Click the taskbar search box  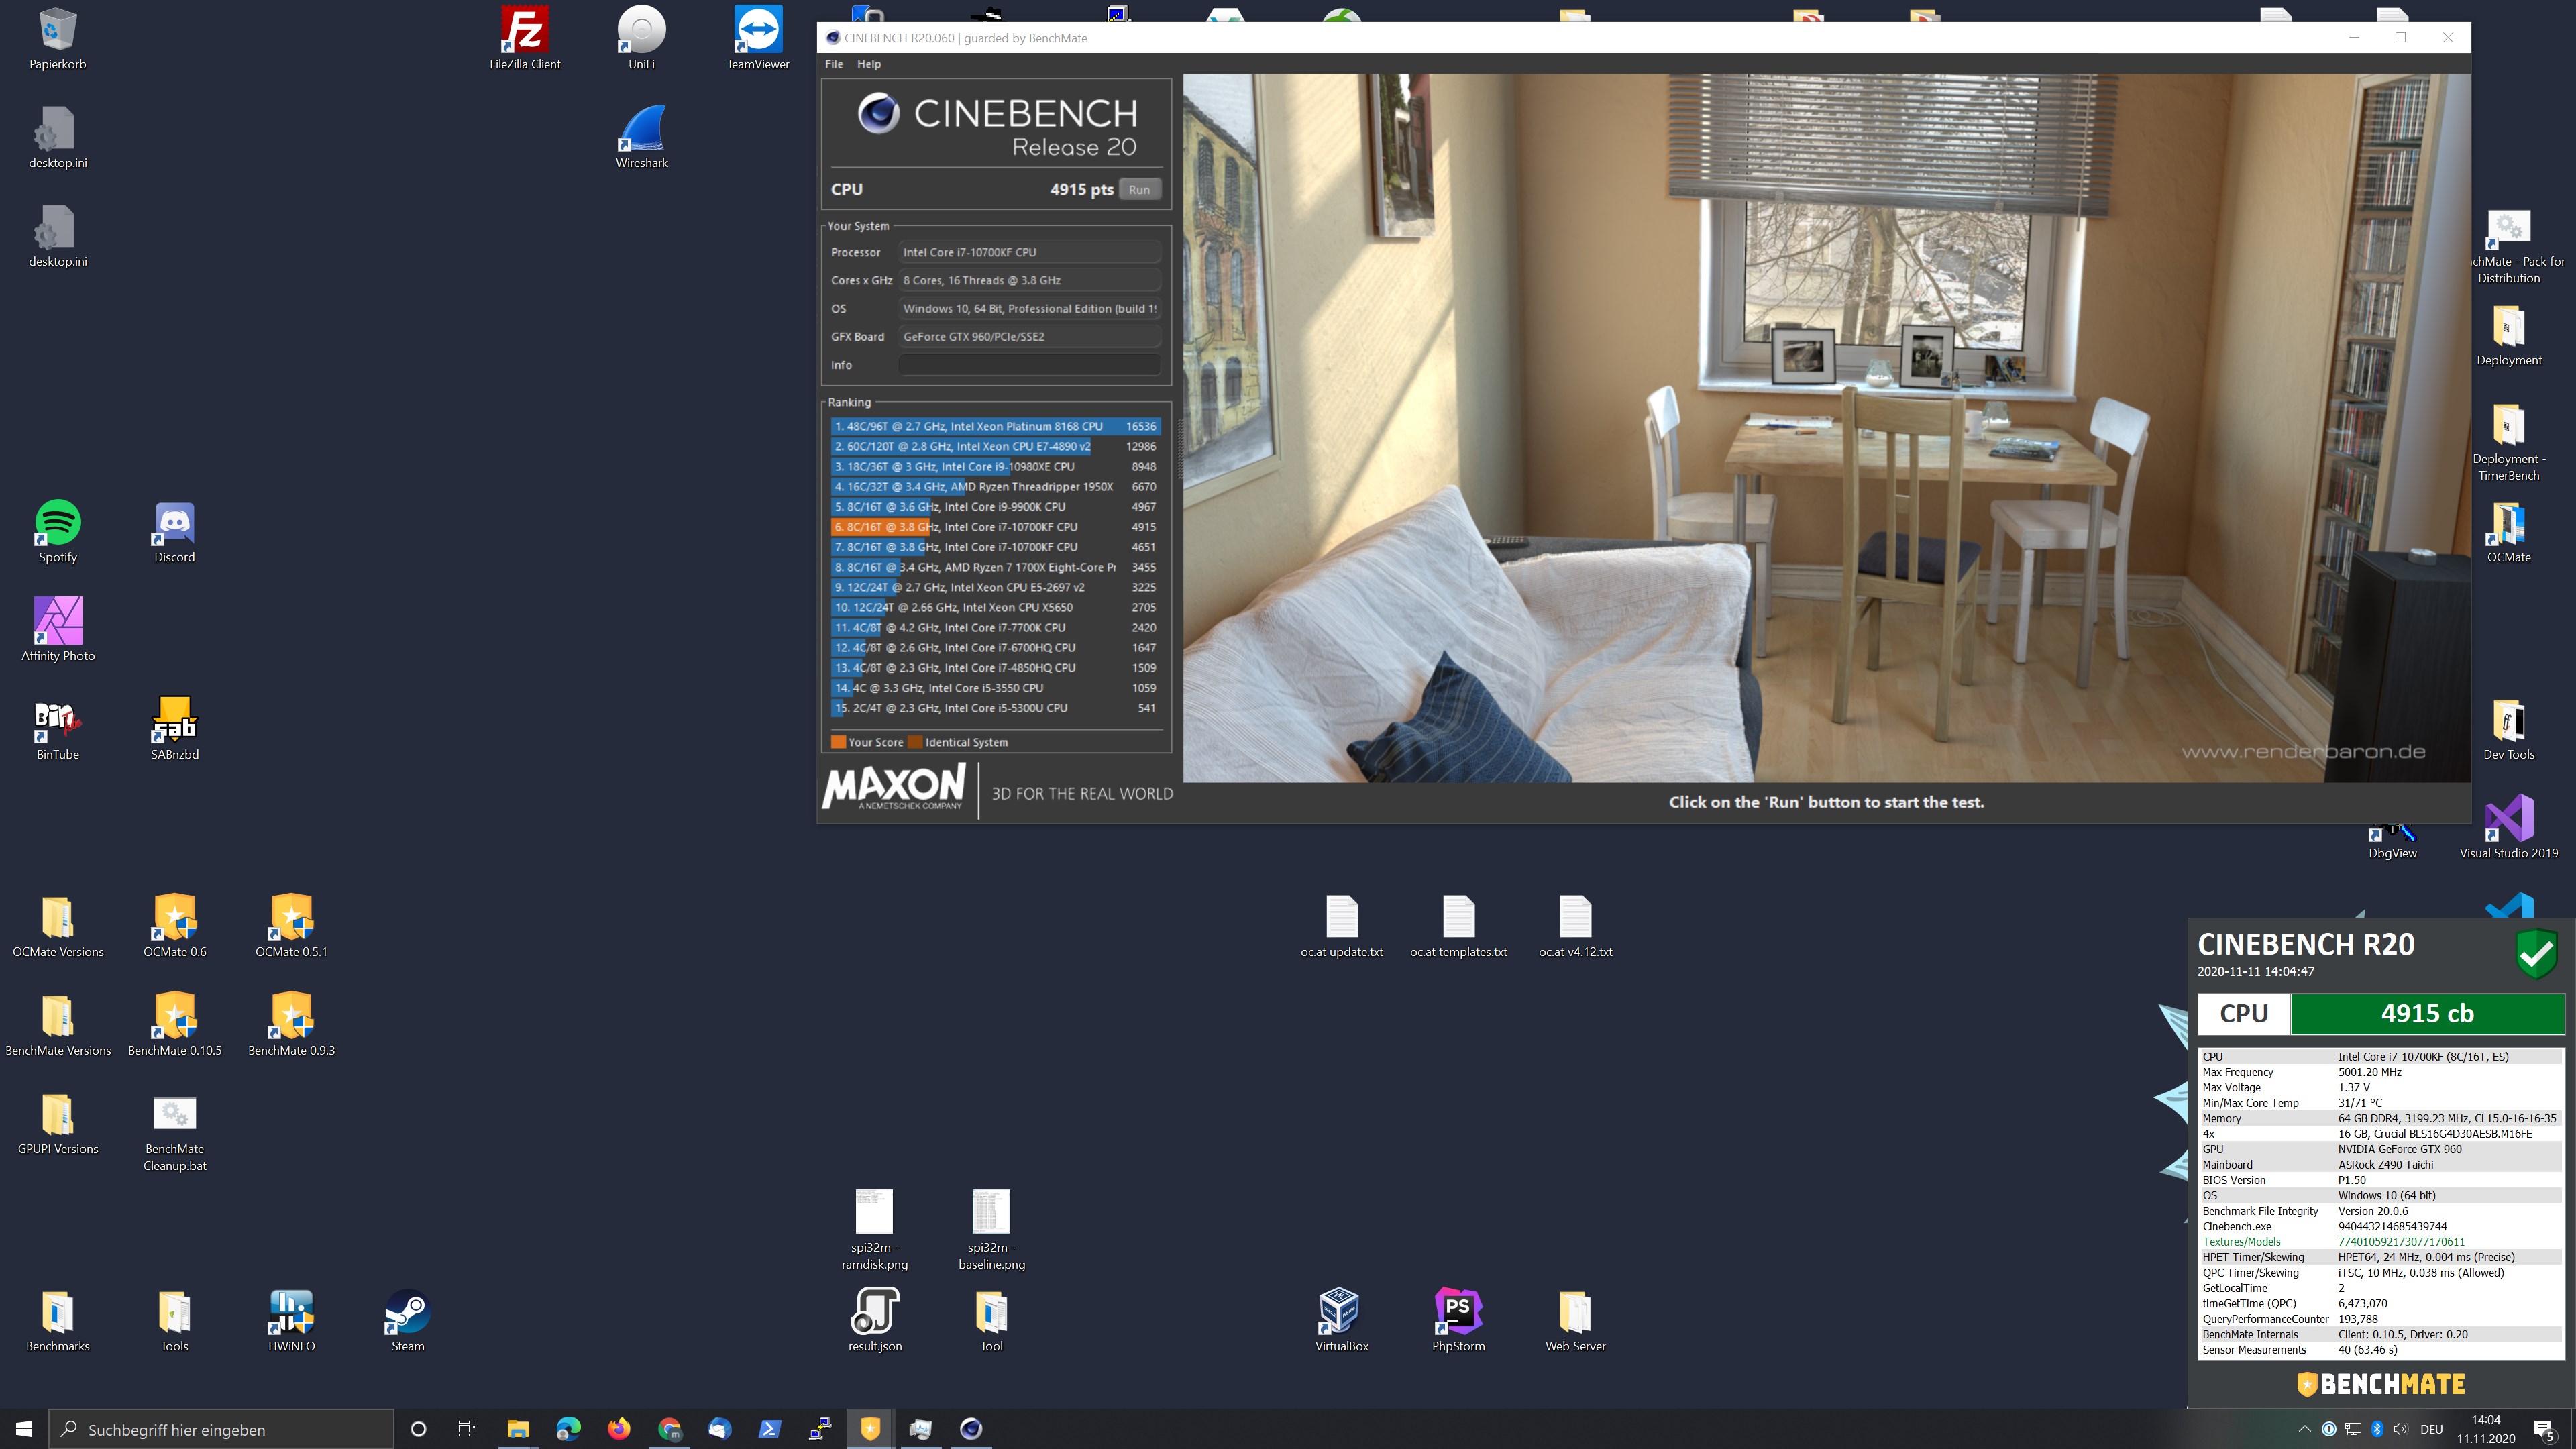click(x=221, y=1429)
